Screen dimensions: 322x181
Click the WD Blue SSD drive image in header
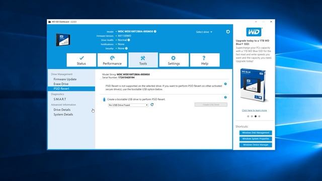coord(63,40)
